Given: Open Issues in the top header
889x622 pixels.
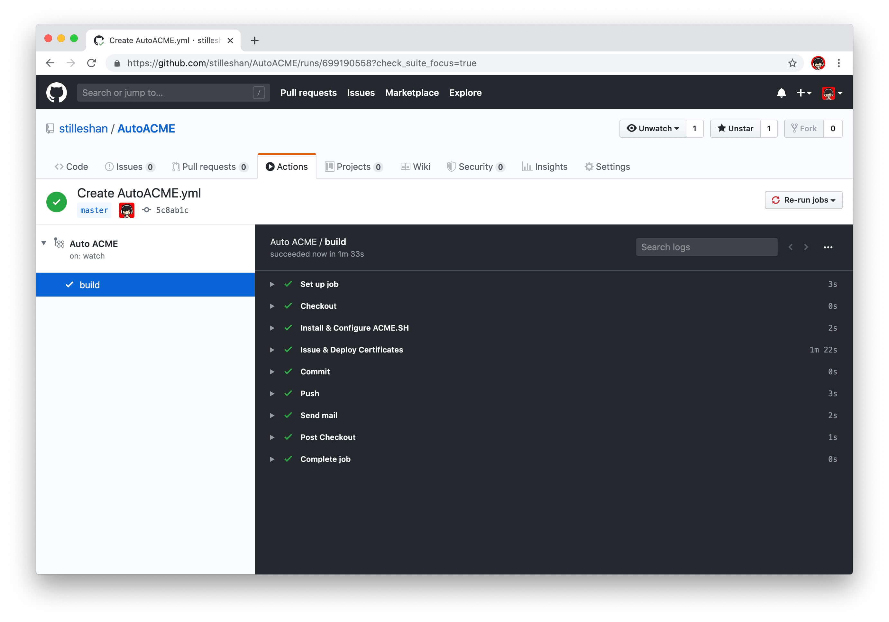Looking at the screenshot, I should point(361,93).
